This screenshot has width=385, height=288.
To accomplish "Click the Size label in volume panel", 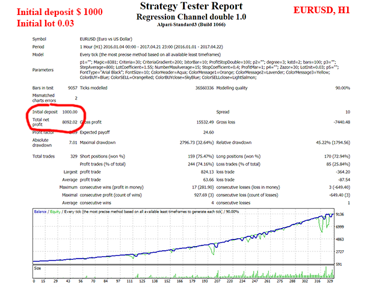I will coord(37,268).
